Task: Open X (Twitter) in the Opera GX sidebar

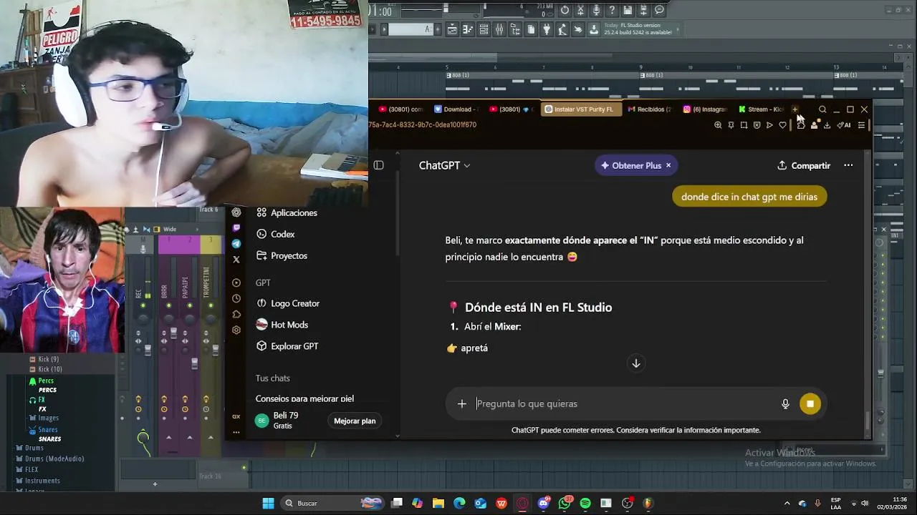Action: tap(236, 260)
